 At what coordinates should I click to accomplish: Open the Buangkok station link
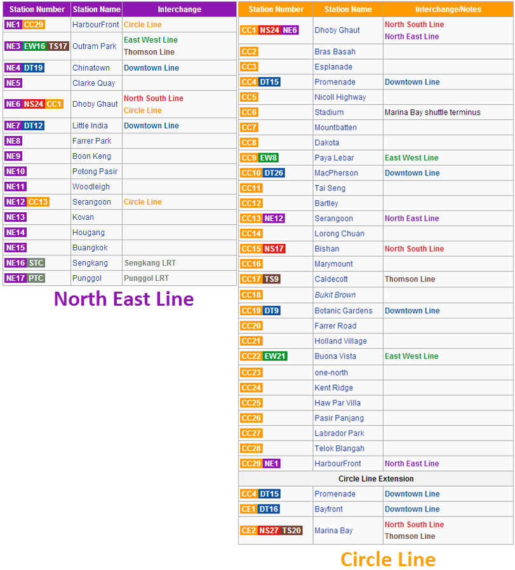(x=90, y=248)
